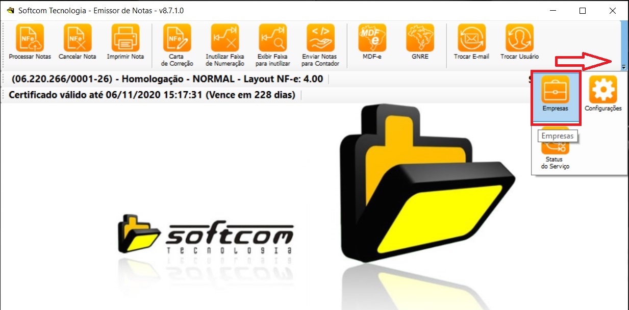
Task: Expand the toolbar overflow arrow
Action: (x=624, y=67)
